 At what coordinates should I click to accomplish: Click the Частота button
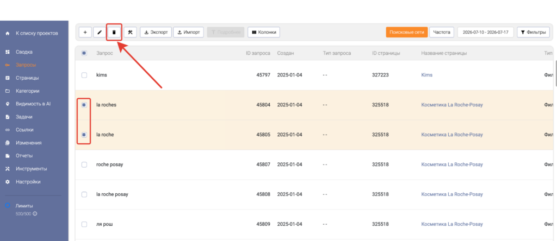tap(442, 32)
